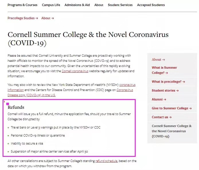Click the About item in the top navigation
Screen dimensions: 199x170
point(99,5)
